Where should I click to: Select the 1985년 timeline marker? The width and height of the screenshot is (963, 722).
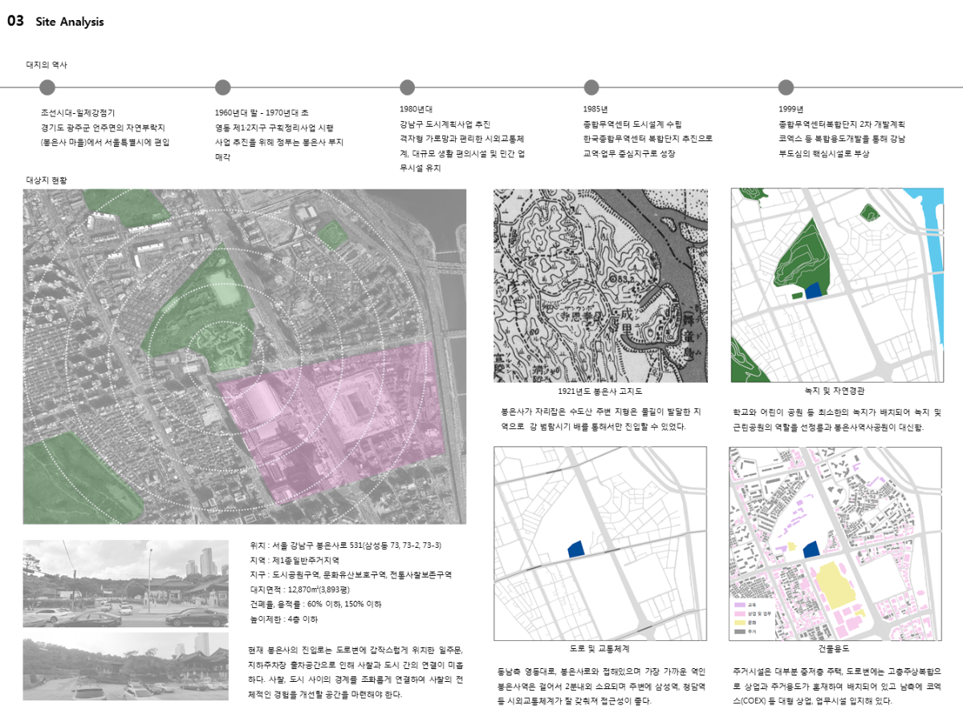point(591,87)
